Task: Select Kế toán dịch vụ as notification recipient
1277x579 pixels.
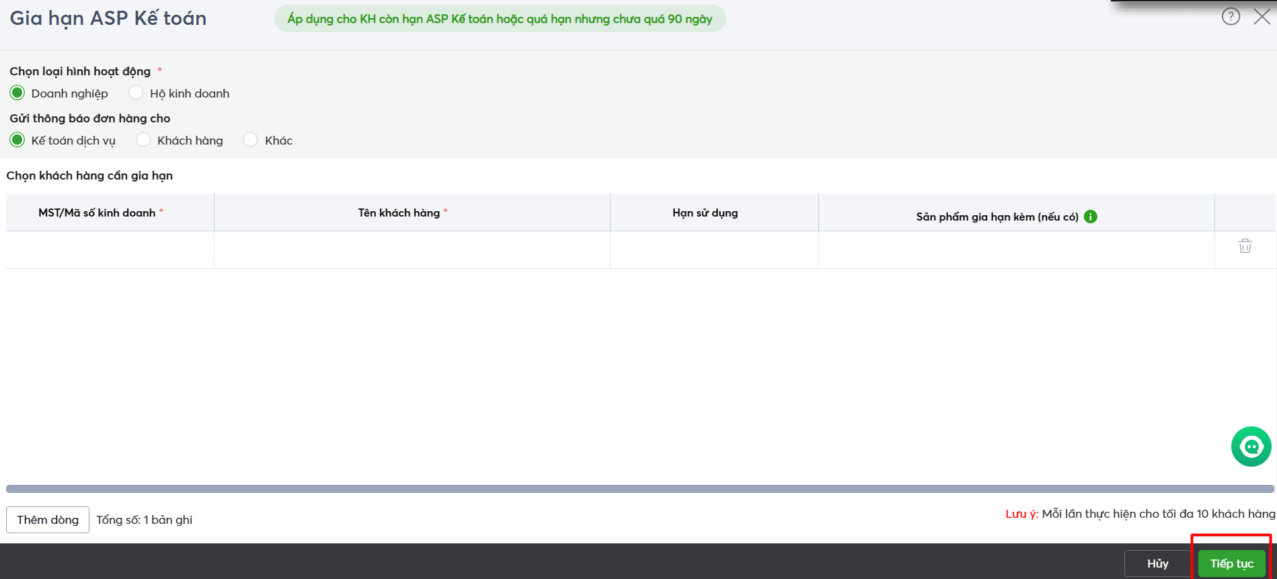Action: 17,140
